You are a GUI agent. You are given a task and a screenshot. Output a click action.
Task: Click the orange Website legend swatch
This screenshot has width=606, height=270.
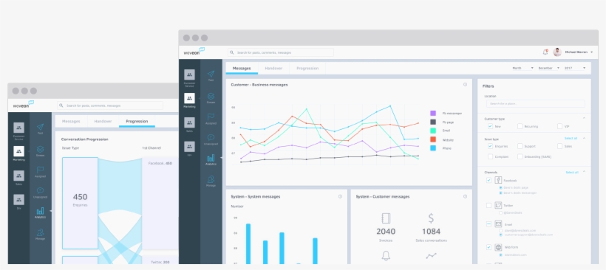(433, 139)
